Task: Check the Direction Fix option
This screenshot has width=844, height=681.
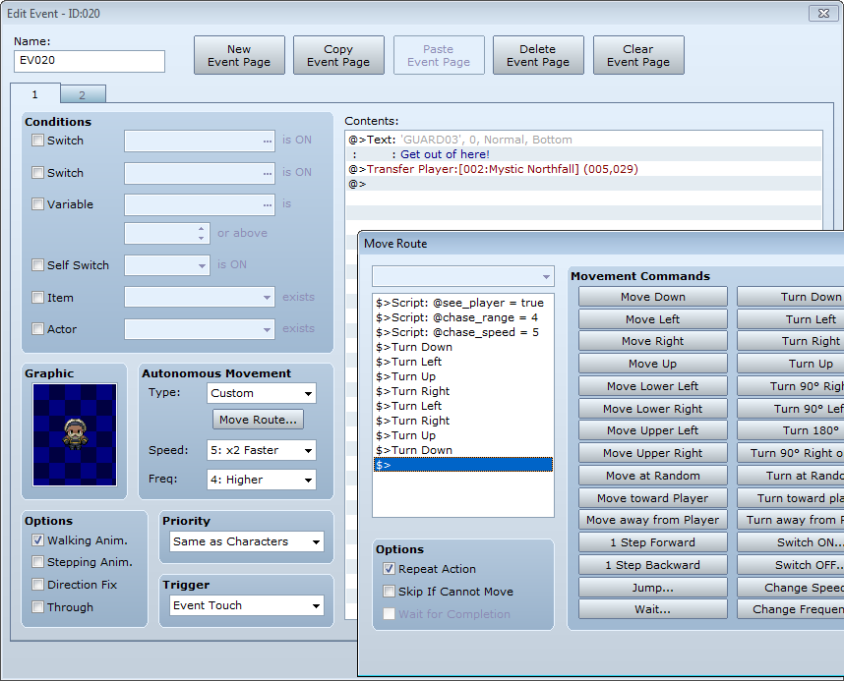Action: pos(37,585)
